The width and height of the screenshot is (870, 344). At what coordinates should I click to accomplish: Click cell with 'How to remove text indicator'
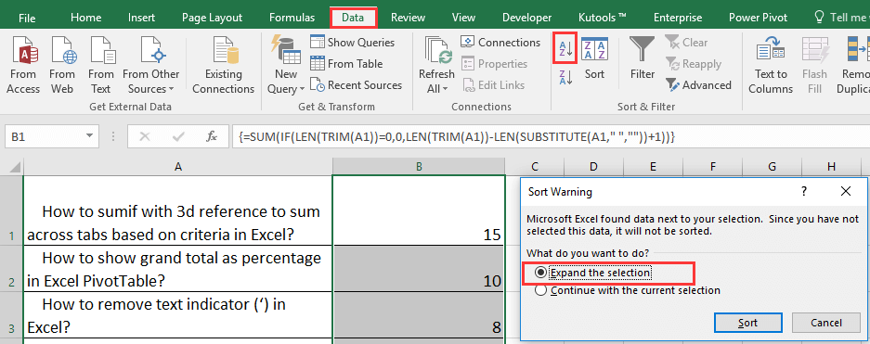click(x=177, y=314)
